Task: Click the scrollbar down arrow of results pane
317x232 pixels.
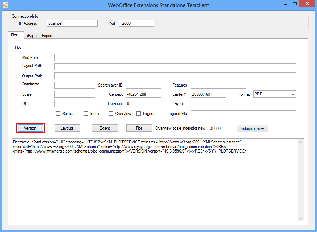Action: tap(300, 218)
